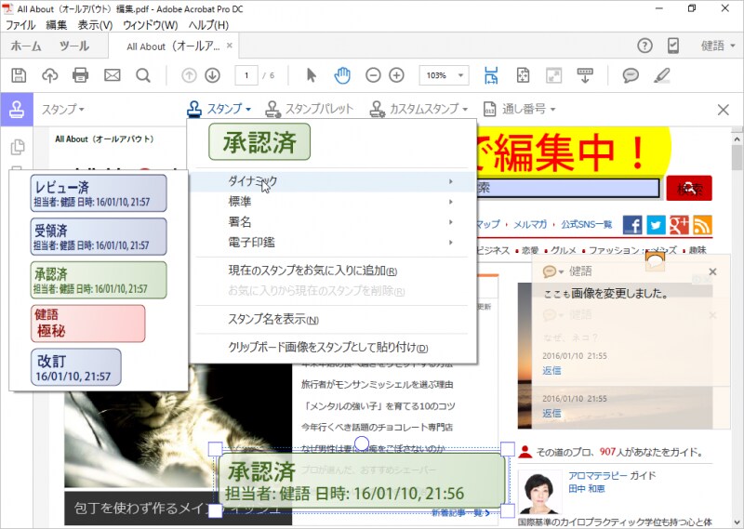Open the スタンプパレット button
This screenshot has height=529, width=744.
tap(310, 109)
